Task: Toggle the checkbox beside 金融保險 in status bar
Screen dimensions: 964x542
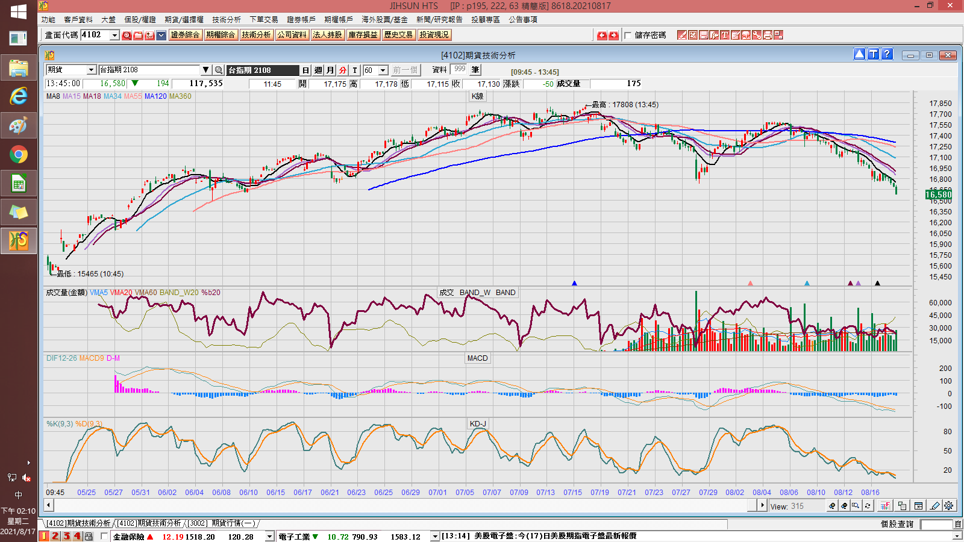Action: pos(105,536)
